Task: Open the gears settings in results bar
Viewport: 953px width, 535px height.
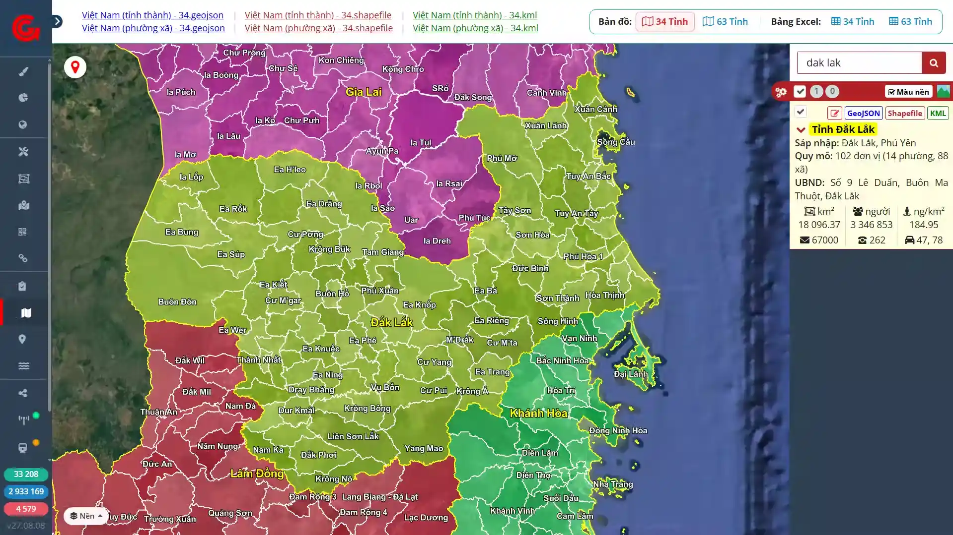Action: click(x=781, y=92)
